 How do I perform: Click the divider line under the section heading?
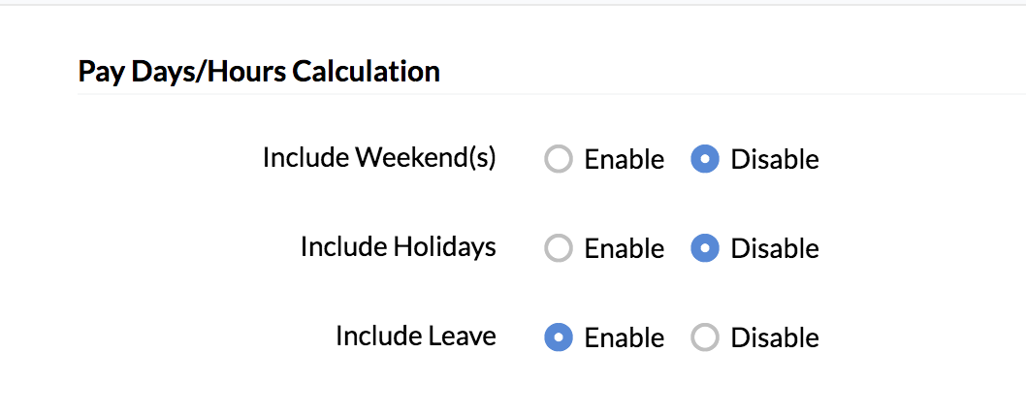coord(582,94)
